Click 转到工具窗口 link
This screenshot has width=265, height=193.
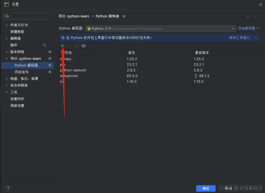[240, 38]
